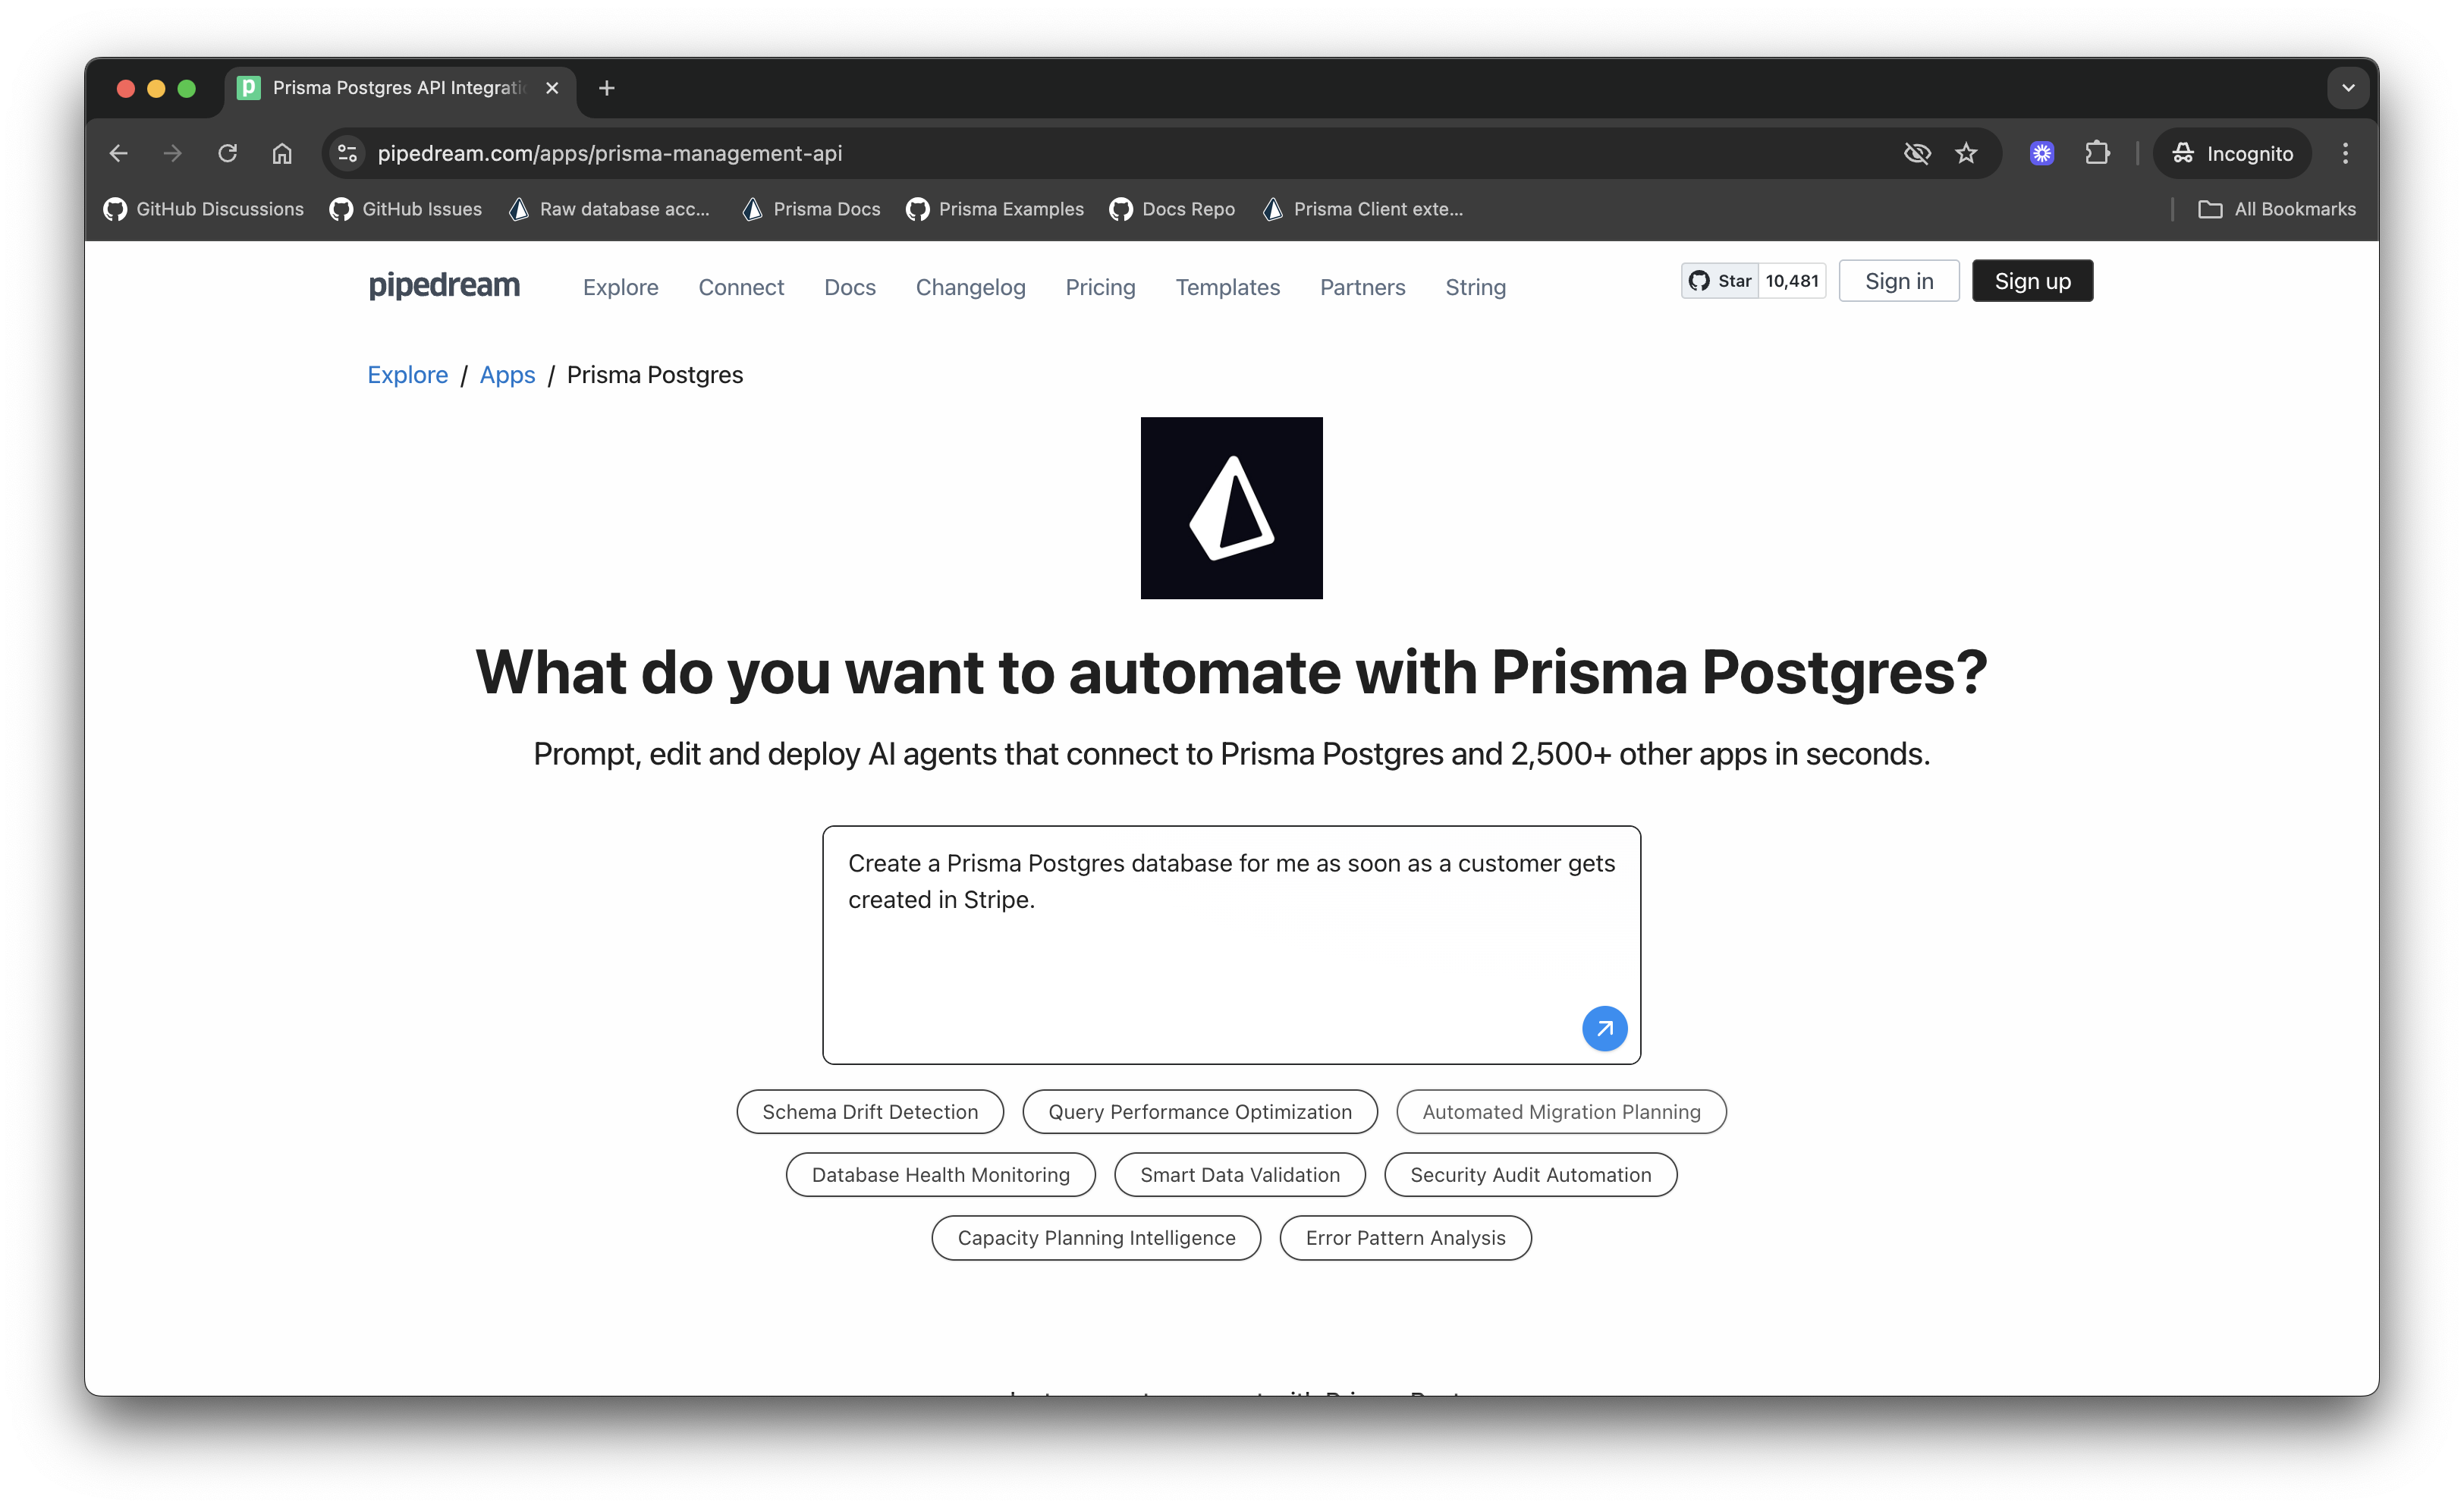Click the purple extension icon in toolbar
The height and width of the screenshot is (1508, 2464).
2041,153
